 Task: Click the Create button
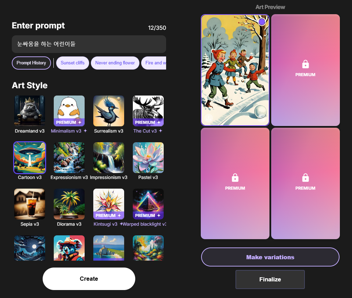pos(89,279)
